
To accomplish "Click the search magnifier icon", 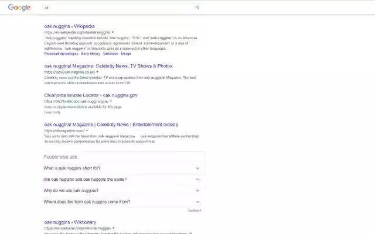I will 197,8.
